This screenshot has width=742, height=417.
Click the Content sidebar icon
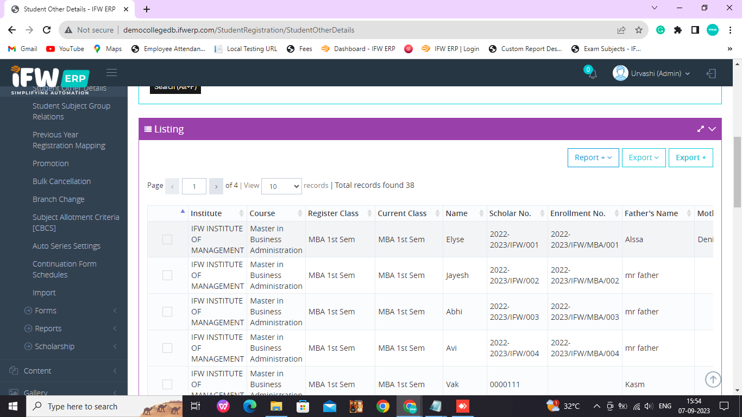coord(14,371)
